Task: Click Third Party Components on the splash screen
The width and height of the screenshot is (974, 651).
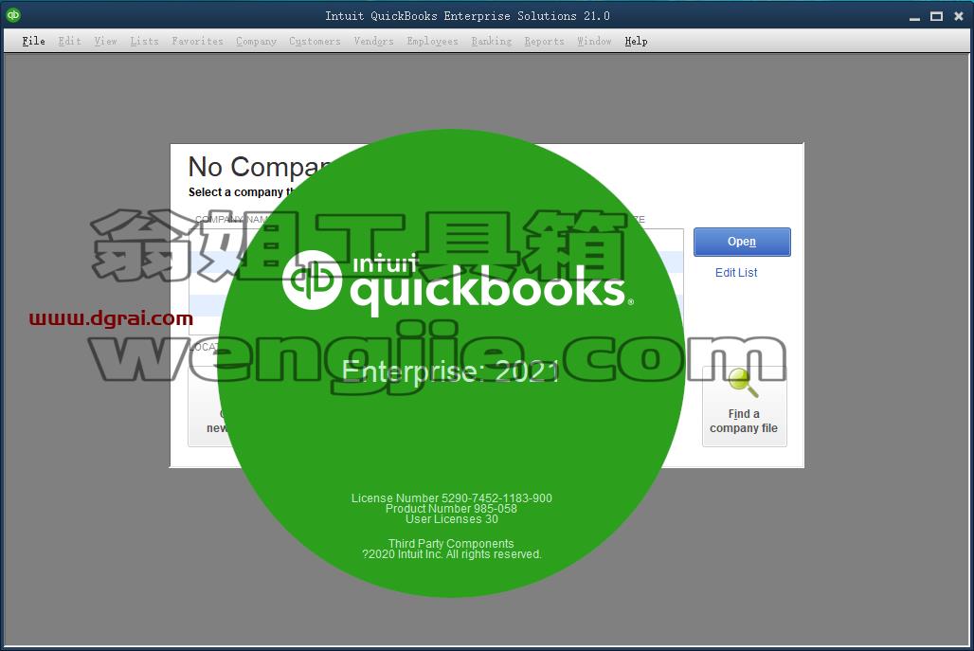Action: pos(451,544)
